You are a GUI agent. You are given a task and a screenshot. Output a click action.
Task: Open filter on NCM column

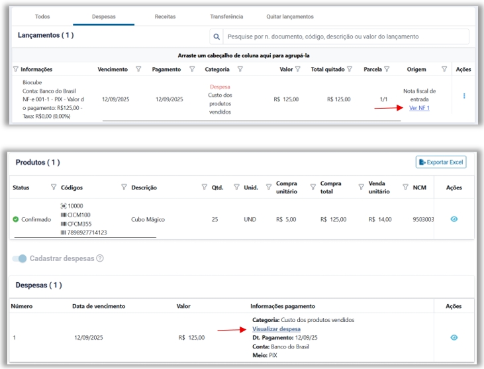coord(406,187)
